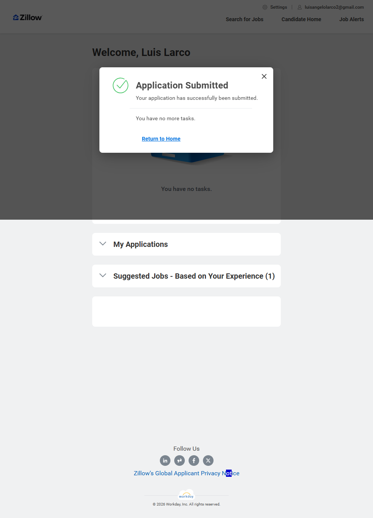Screen dimensions: 373x518
Task: Click the empty card below Suggested Jobs
Action: pos(186,312)
